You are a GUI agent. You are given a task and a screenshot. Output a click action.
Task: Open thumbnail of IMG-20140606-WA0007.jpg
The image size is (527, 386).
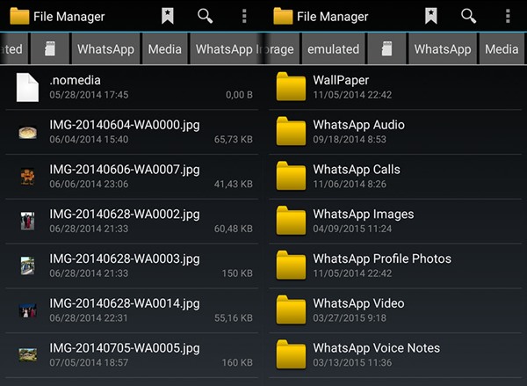tap(27, 177)
